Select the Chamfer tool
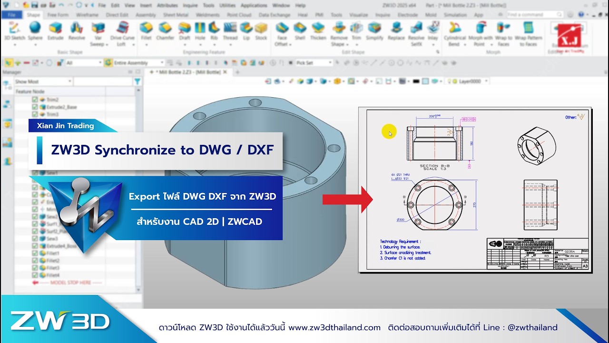 [165, 31]
